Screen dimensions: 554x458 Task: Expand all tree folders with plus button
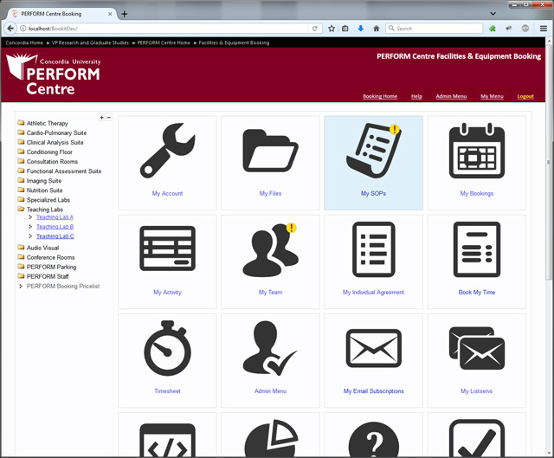tap(102, 117)
